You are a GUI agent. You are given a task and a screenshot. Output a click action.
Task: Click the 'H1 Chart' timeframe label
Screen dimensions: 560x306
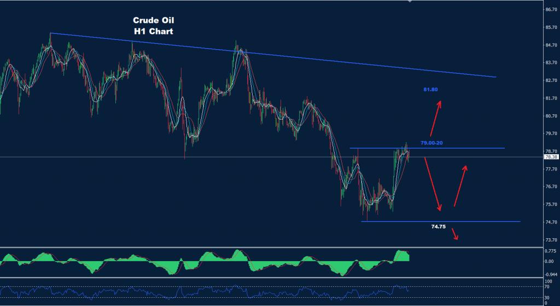[154, 31]
